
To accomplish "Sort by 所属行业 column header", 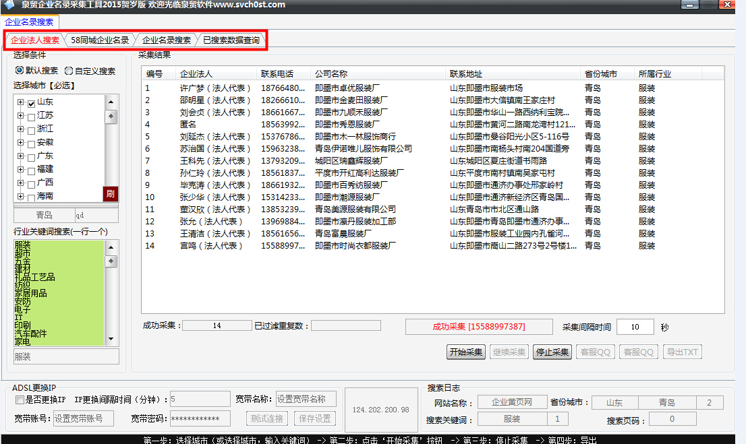I will pos(668,73).
